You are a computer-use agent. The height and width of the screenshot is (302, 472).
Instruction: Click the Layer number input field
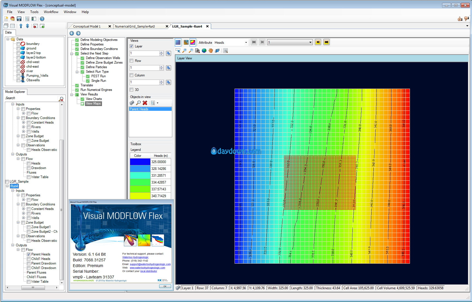click(144, 53)
